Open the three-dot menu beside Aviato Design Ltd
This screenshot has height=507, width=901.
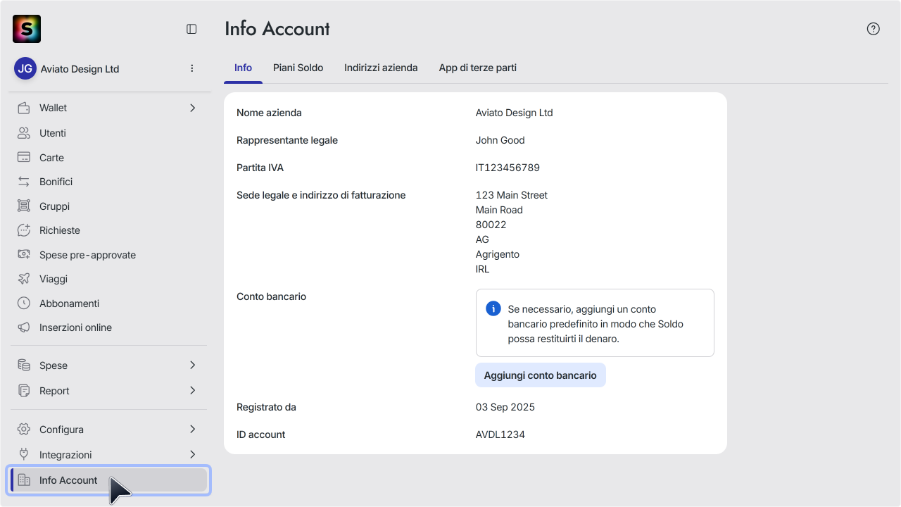click(192, 68)
